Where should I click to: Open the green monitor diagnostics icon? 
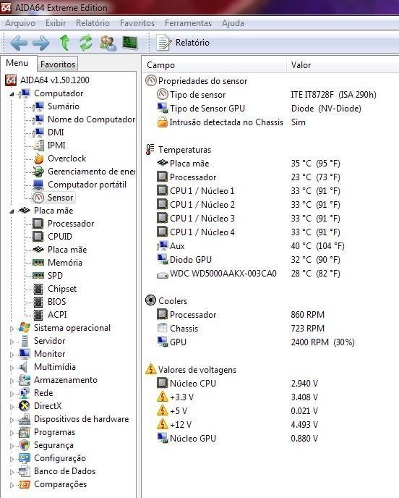point(130,43)
